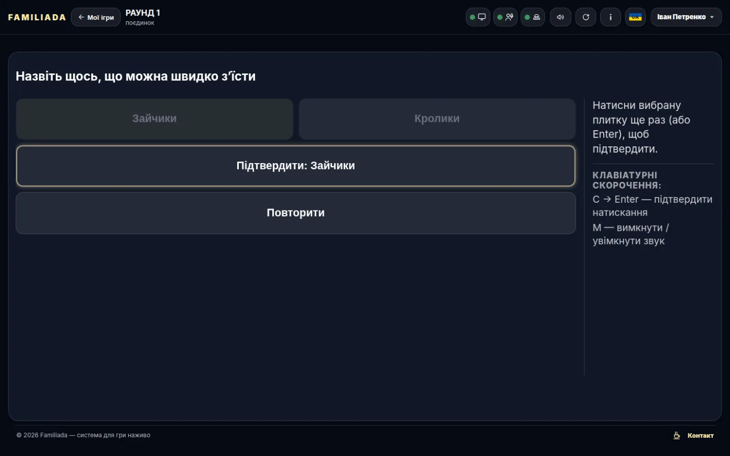Open the info "i" button
The height and width of the screenshot is (456, 730).
[x=611, y=17]
